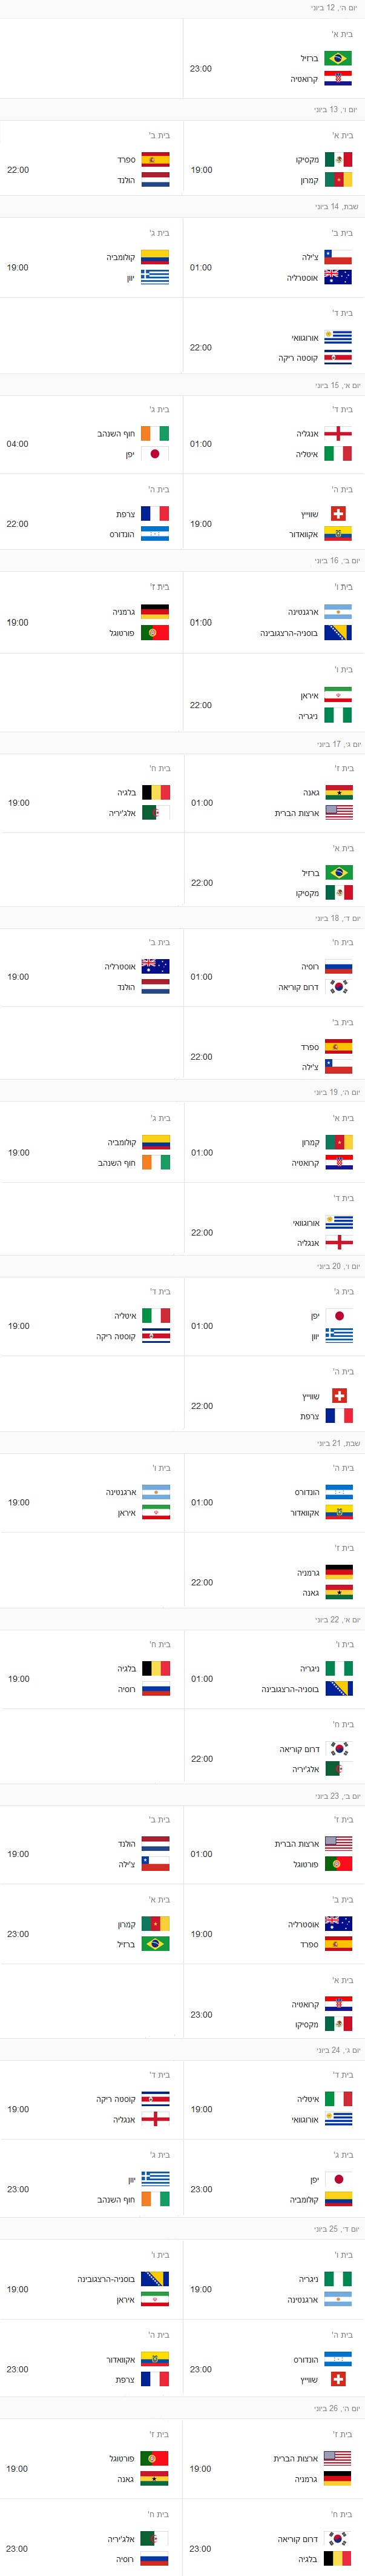Click Australia flag in Chile vs Australia match
The height and width of the screenshot is (2576, 365).
(338, 277)
